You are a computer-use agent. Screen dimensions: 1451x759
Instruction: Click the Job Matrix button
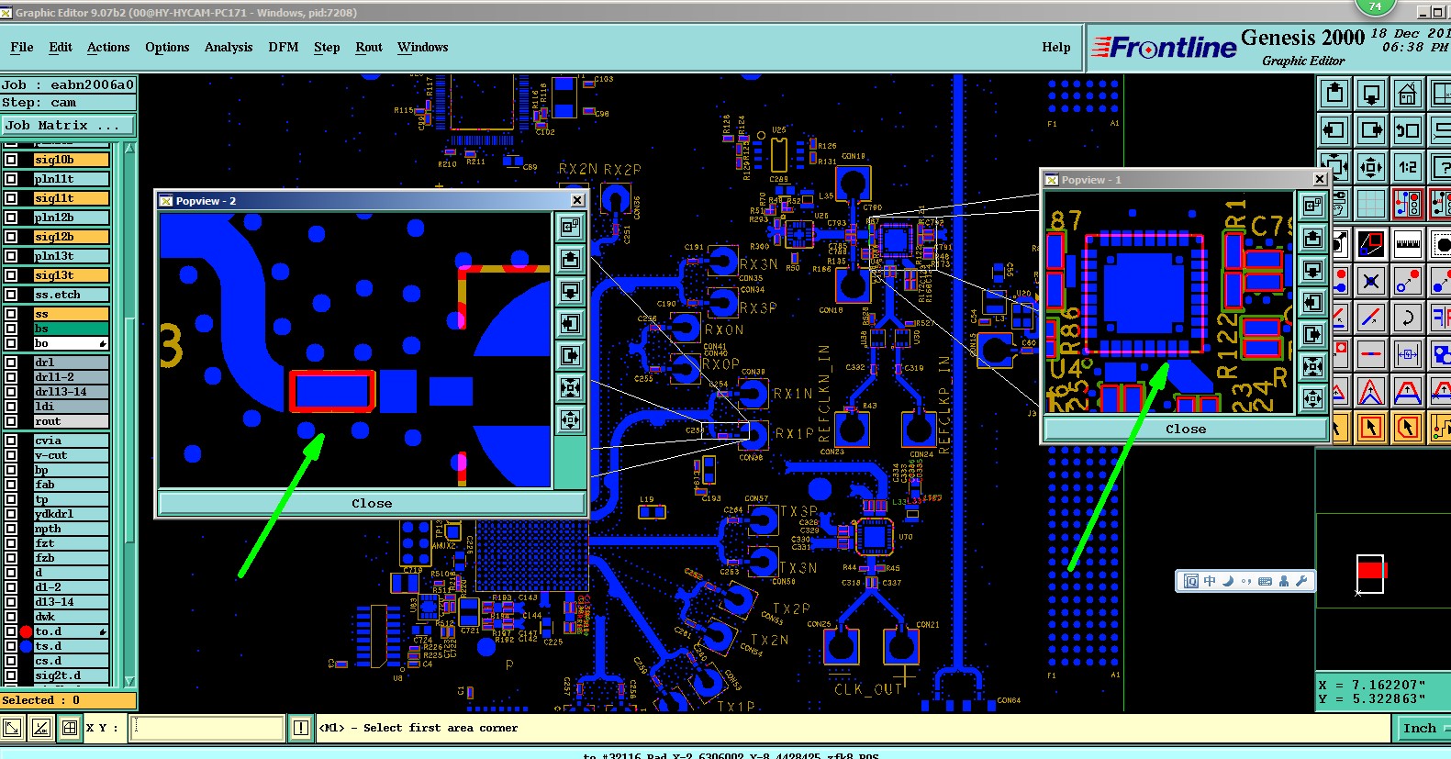[x=68, y=126]
